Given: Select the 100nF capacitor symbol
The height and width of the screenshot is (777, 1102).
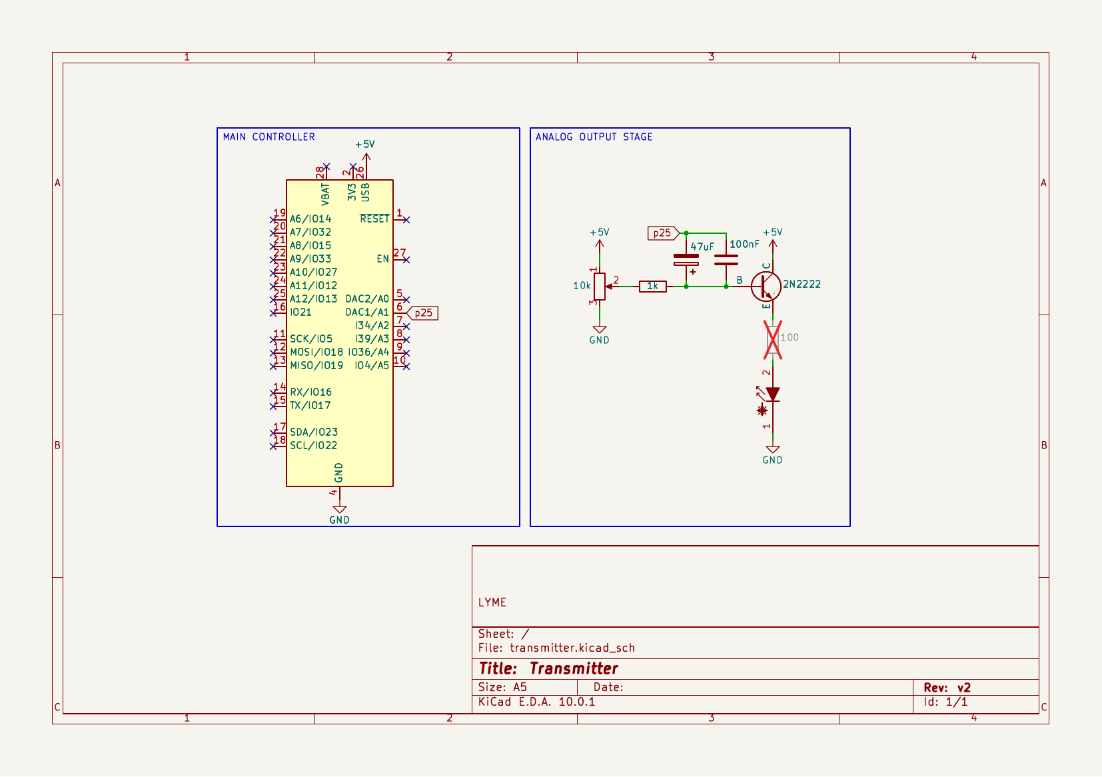Looking at the screenshot, I should point(726,260).
